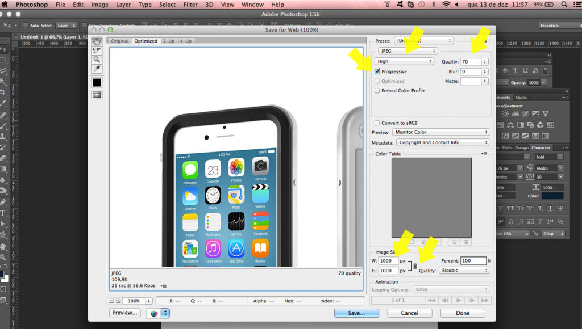Click the Strikethrough T icon in Character panel
The height and width of the screenshot is (329, 582).
point(560,209)
